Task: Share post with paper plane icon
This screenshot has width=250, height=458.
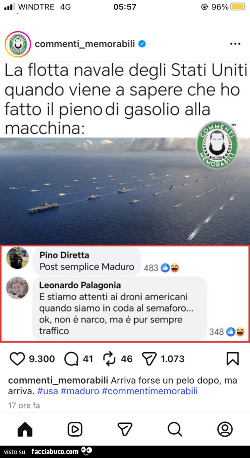Action: 149,359
